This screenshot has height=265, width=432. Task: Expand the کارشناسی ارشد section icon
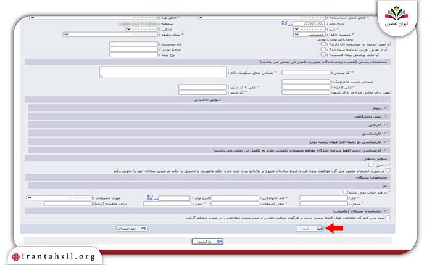point(384,150)
